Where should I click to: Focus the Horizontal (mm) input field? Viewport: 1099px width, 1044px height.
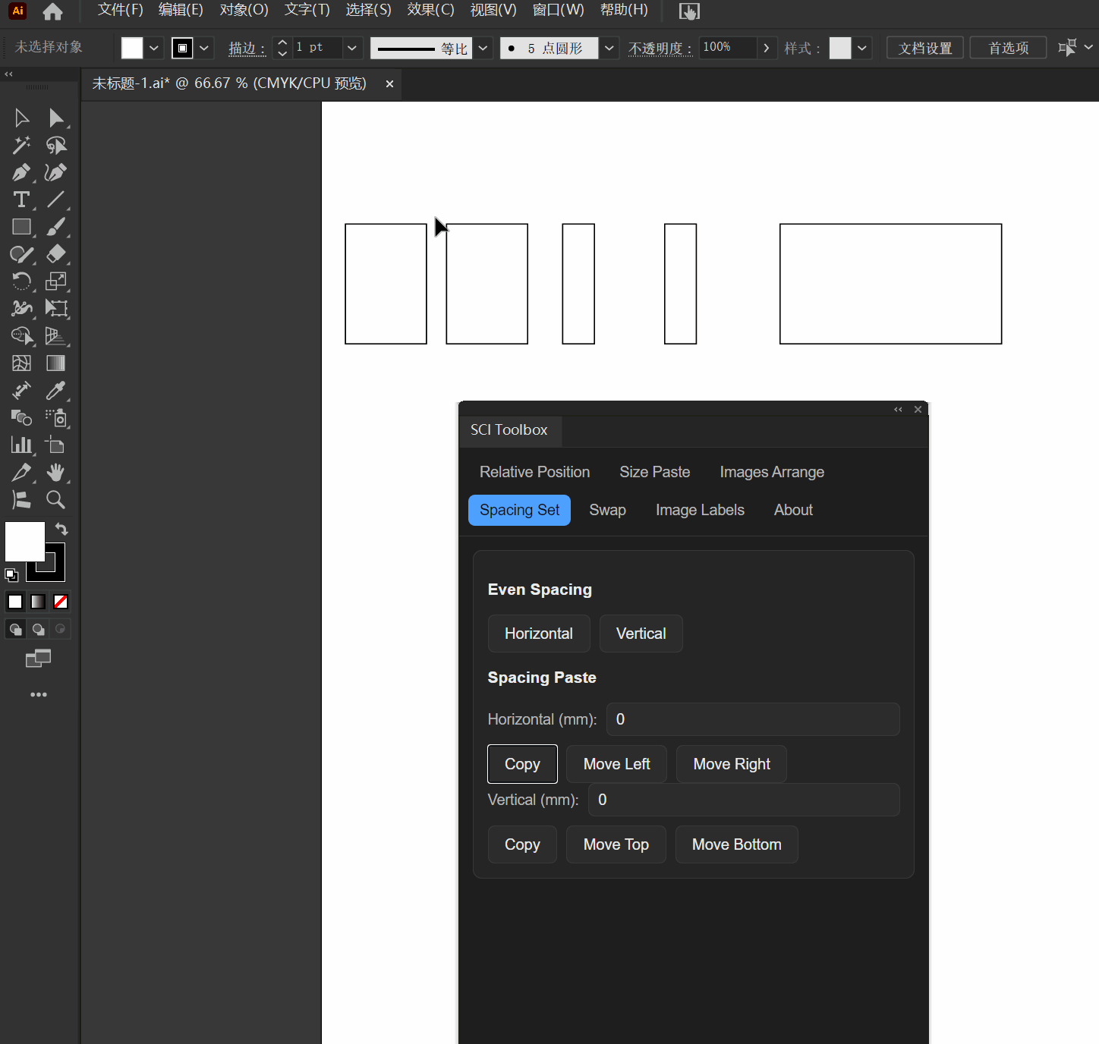[x=753, y=719]
